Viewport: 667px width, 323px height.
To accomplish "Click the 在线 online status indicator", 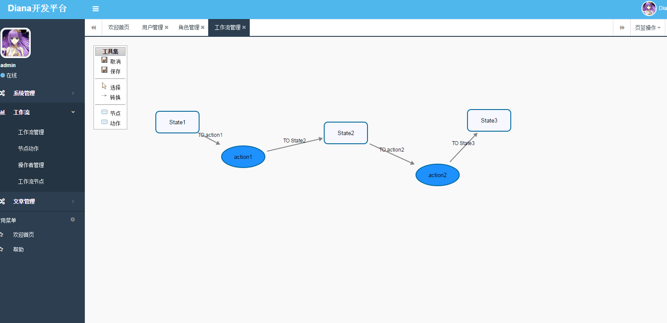I will tap(9, 75).
